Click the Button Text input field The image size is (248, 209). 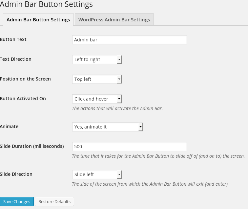pyautogui.click(x=129, y=40)
